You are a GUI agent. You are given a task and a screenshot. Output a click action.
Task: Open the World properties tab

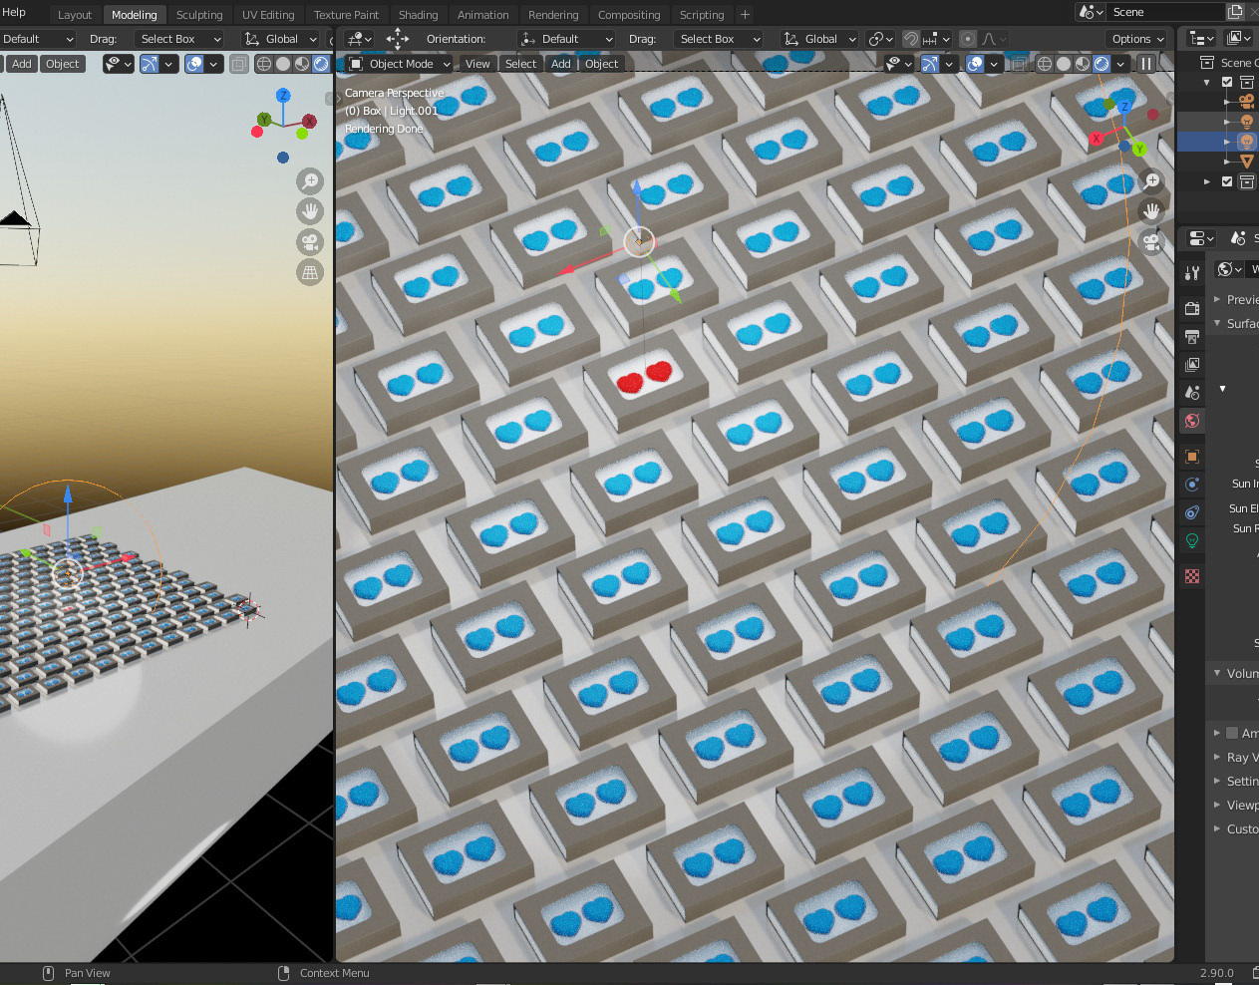pos(1191,421)
